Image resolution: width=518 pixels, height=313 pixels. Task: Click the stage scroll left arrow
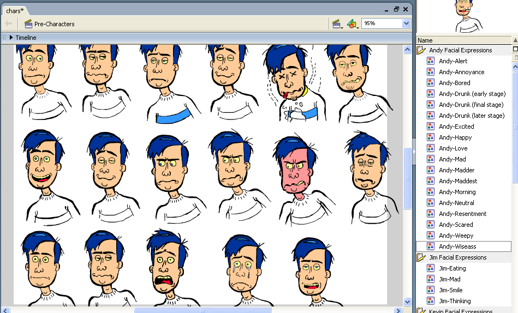(x=5, y=310)
